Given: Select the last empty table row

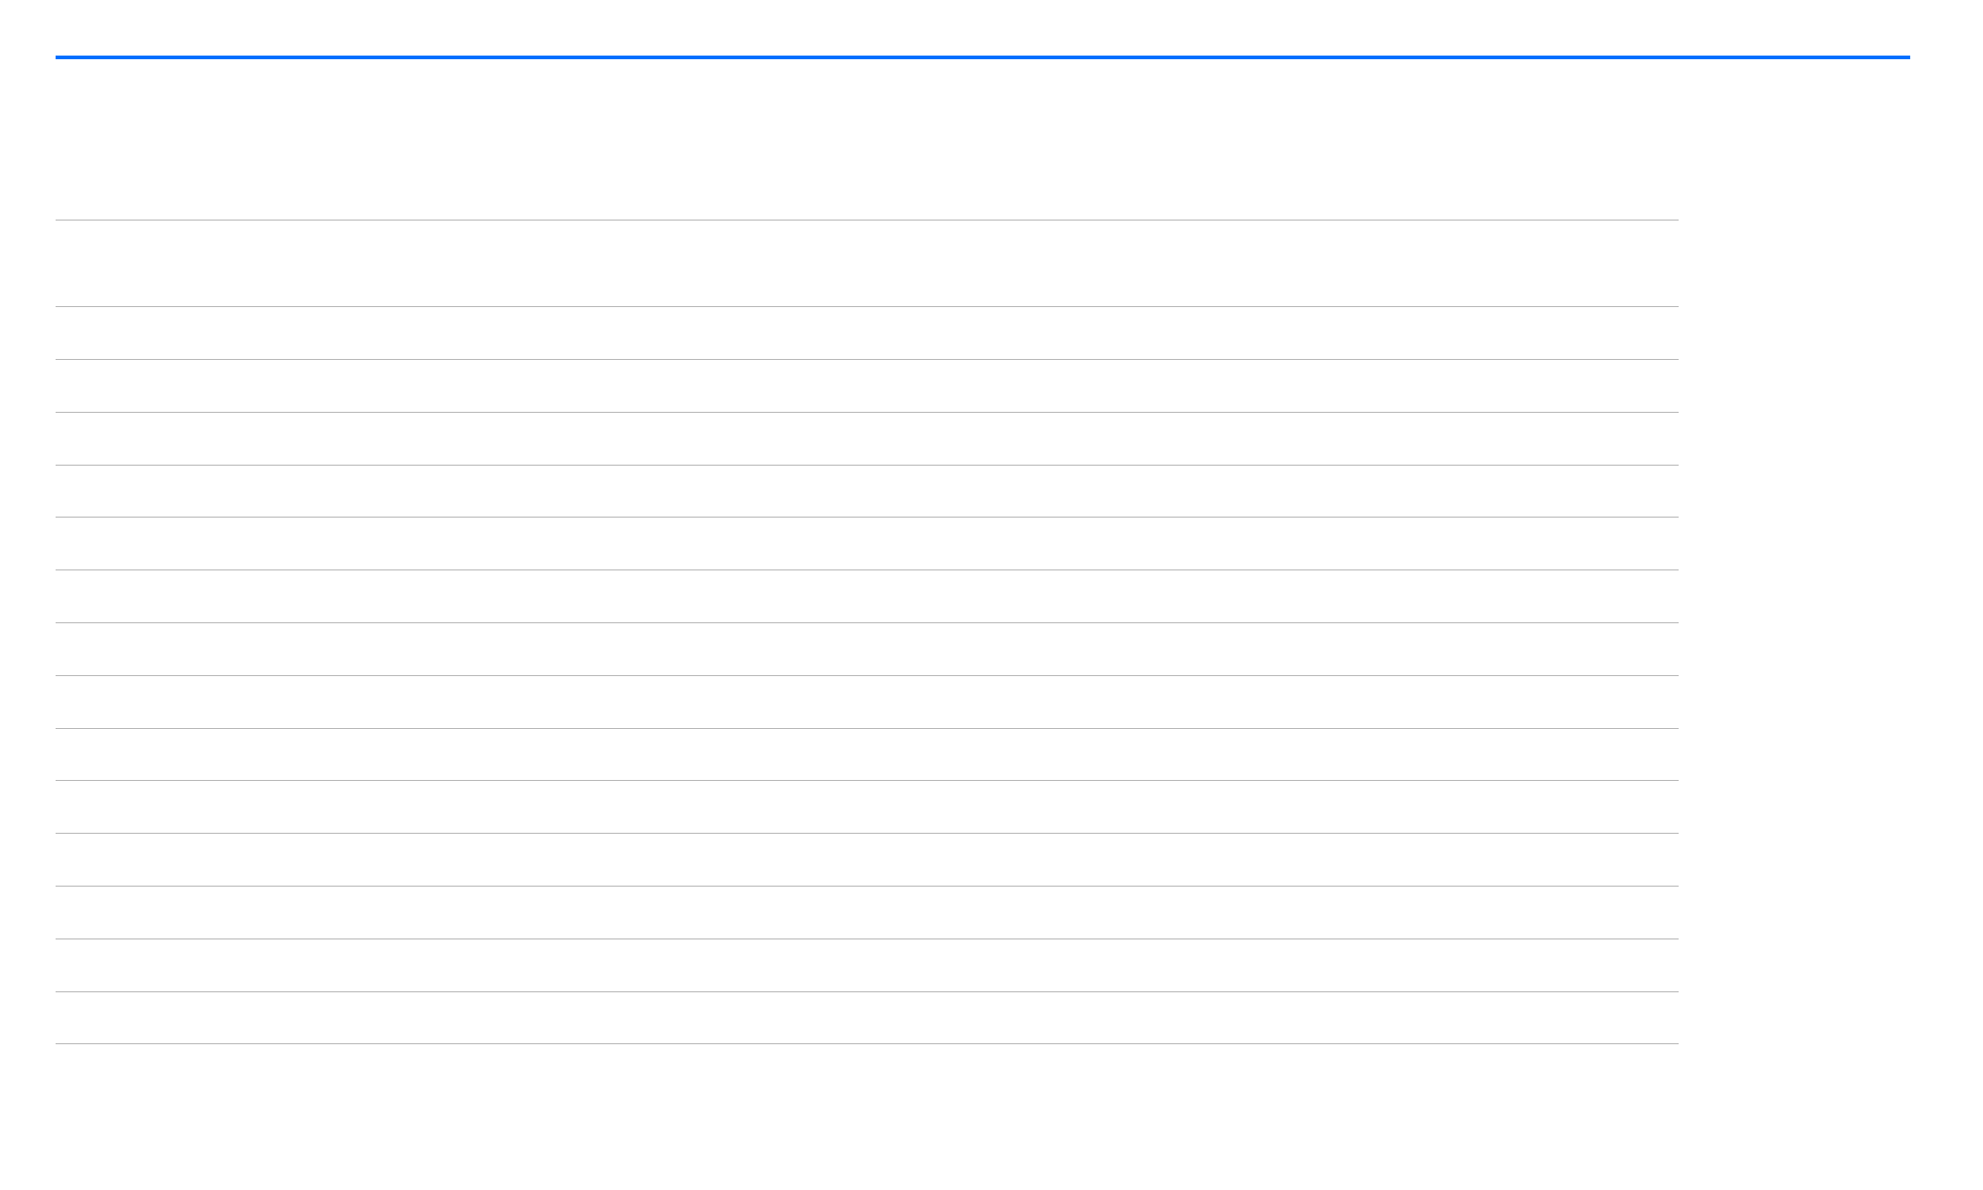Looking at the screenshot, I should click(x=867, y=1018).
